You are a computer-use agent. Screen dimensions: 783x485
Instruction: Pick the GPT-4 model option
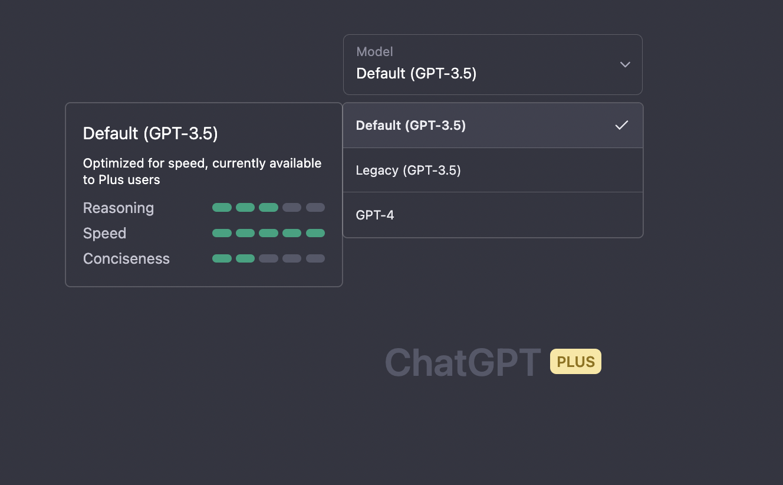(493, 215)
